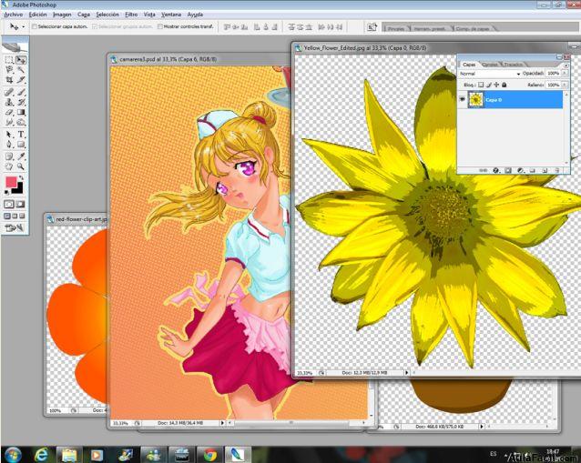Image resolution: width=581 pixels, height=463 pixels.
Task: Swap foreground and background colors
Action: point(22,178)
